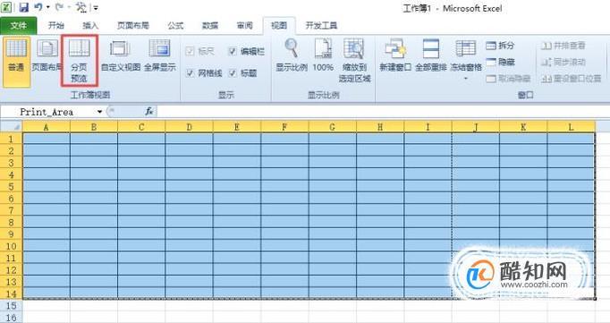Click the Excel application icon in title bar

click(6, 7)
